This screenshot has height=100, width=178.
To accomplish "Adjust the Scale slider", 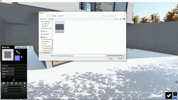I will point(14,77).
